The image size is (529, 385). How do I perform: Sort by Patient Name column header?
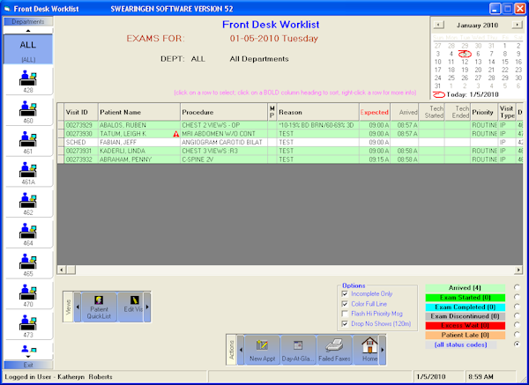point(139,112)
